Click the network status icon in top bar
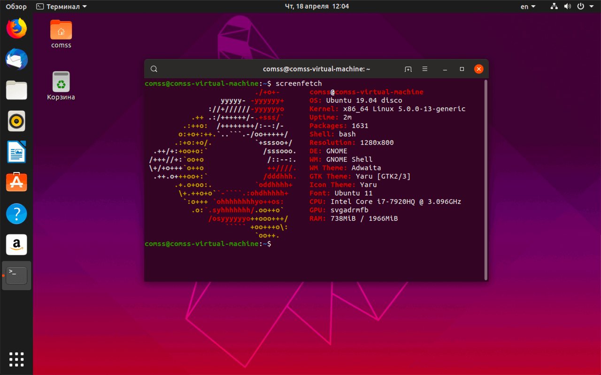This screenshot has width=601, height=375. pyautogui.click(x=555, y=7)
